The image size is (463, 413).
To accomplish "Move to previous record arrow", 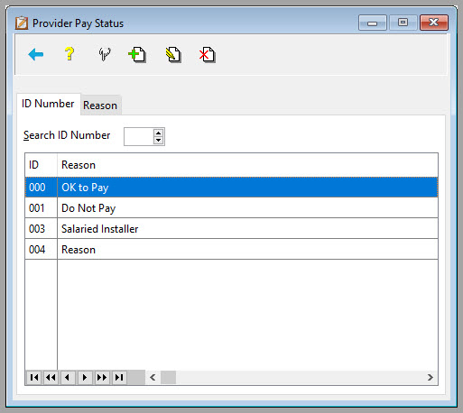I will 68,377.
